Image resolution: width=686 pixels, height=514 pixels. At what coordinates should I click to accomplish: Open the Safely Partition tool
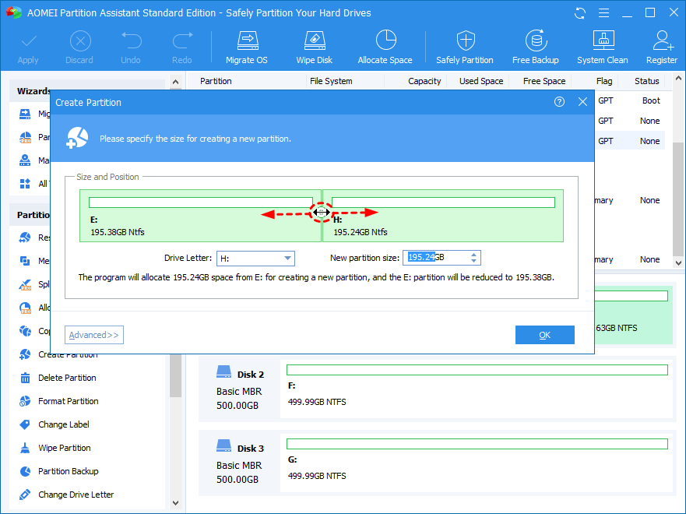click(465, 48)
